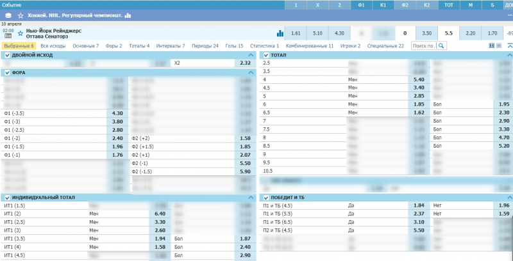This screenshot has height=261, width=513.
Task: Pick the 1.61 home win odds
Action: (x=296, y=33)
